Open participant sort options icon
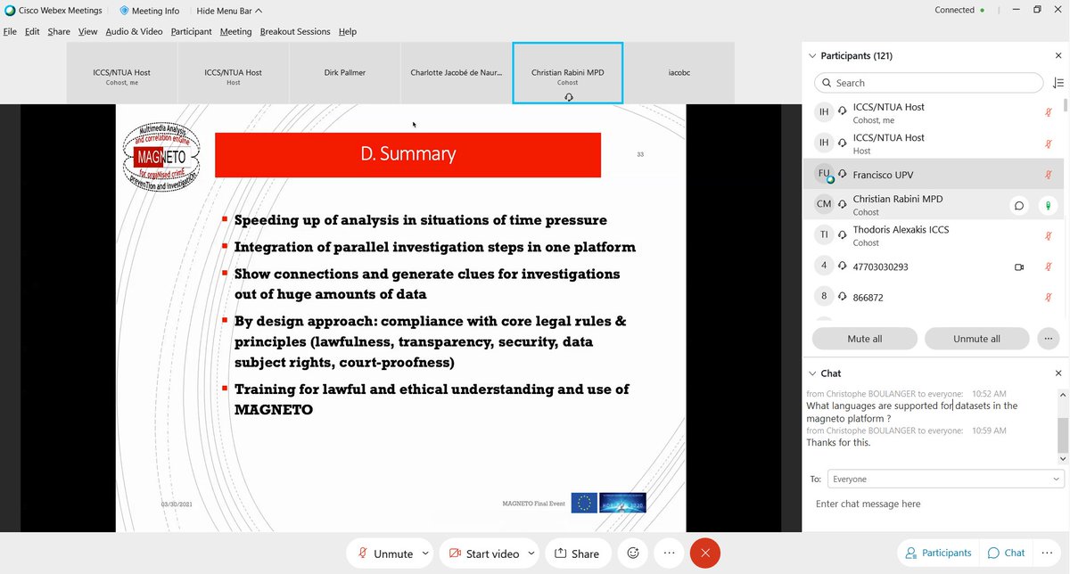1070x574 pixels. 1058,83
